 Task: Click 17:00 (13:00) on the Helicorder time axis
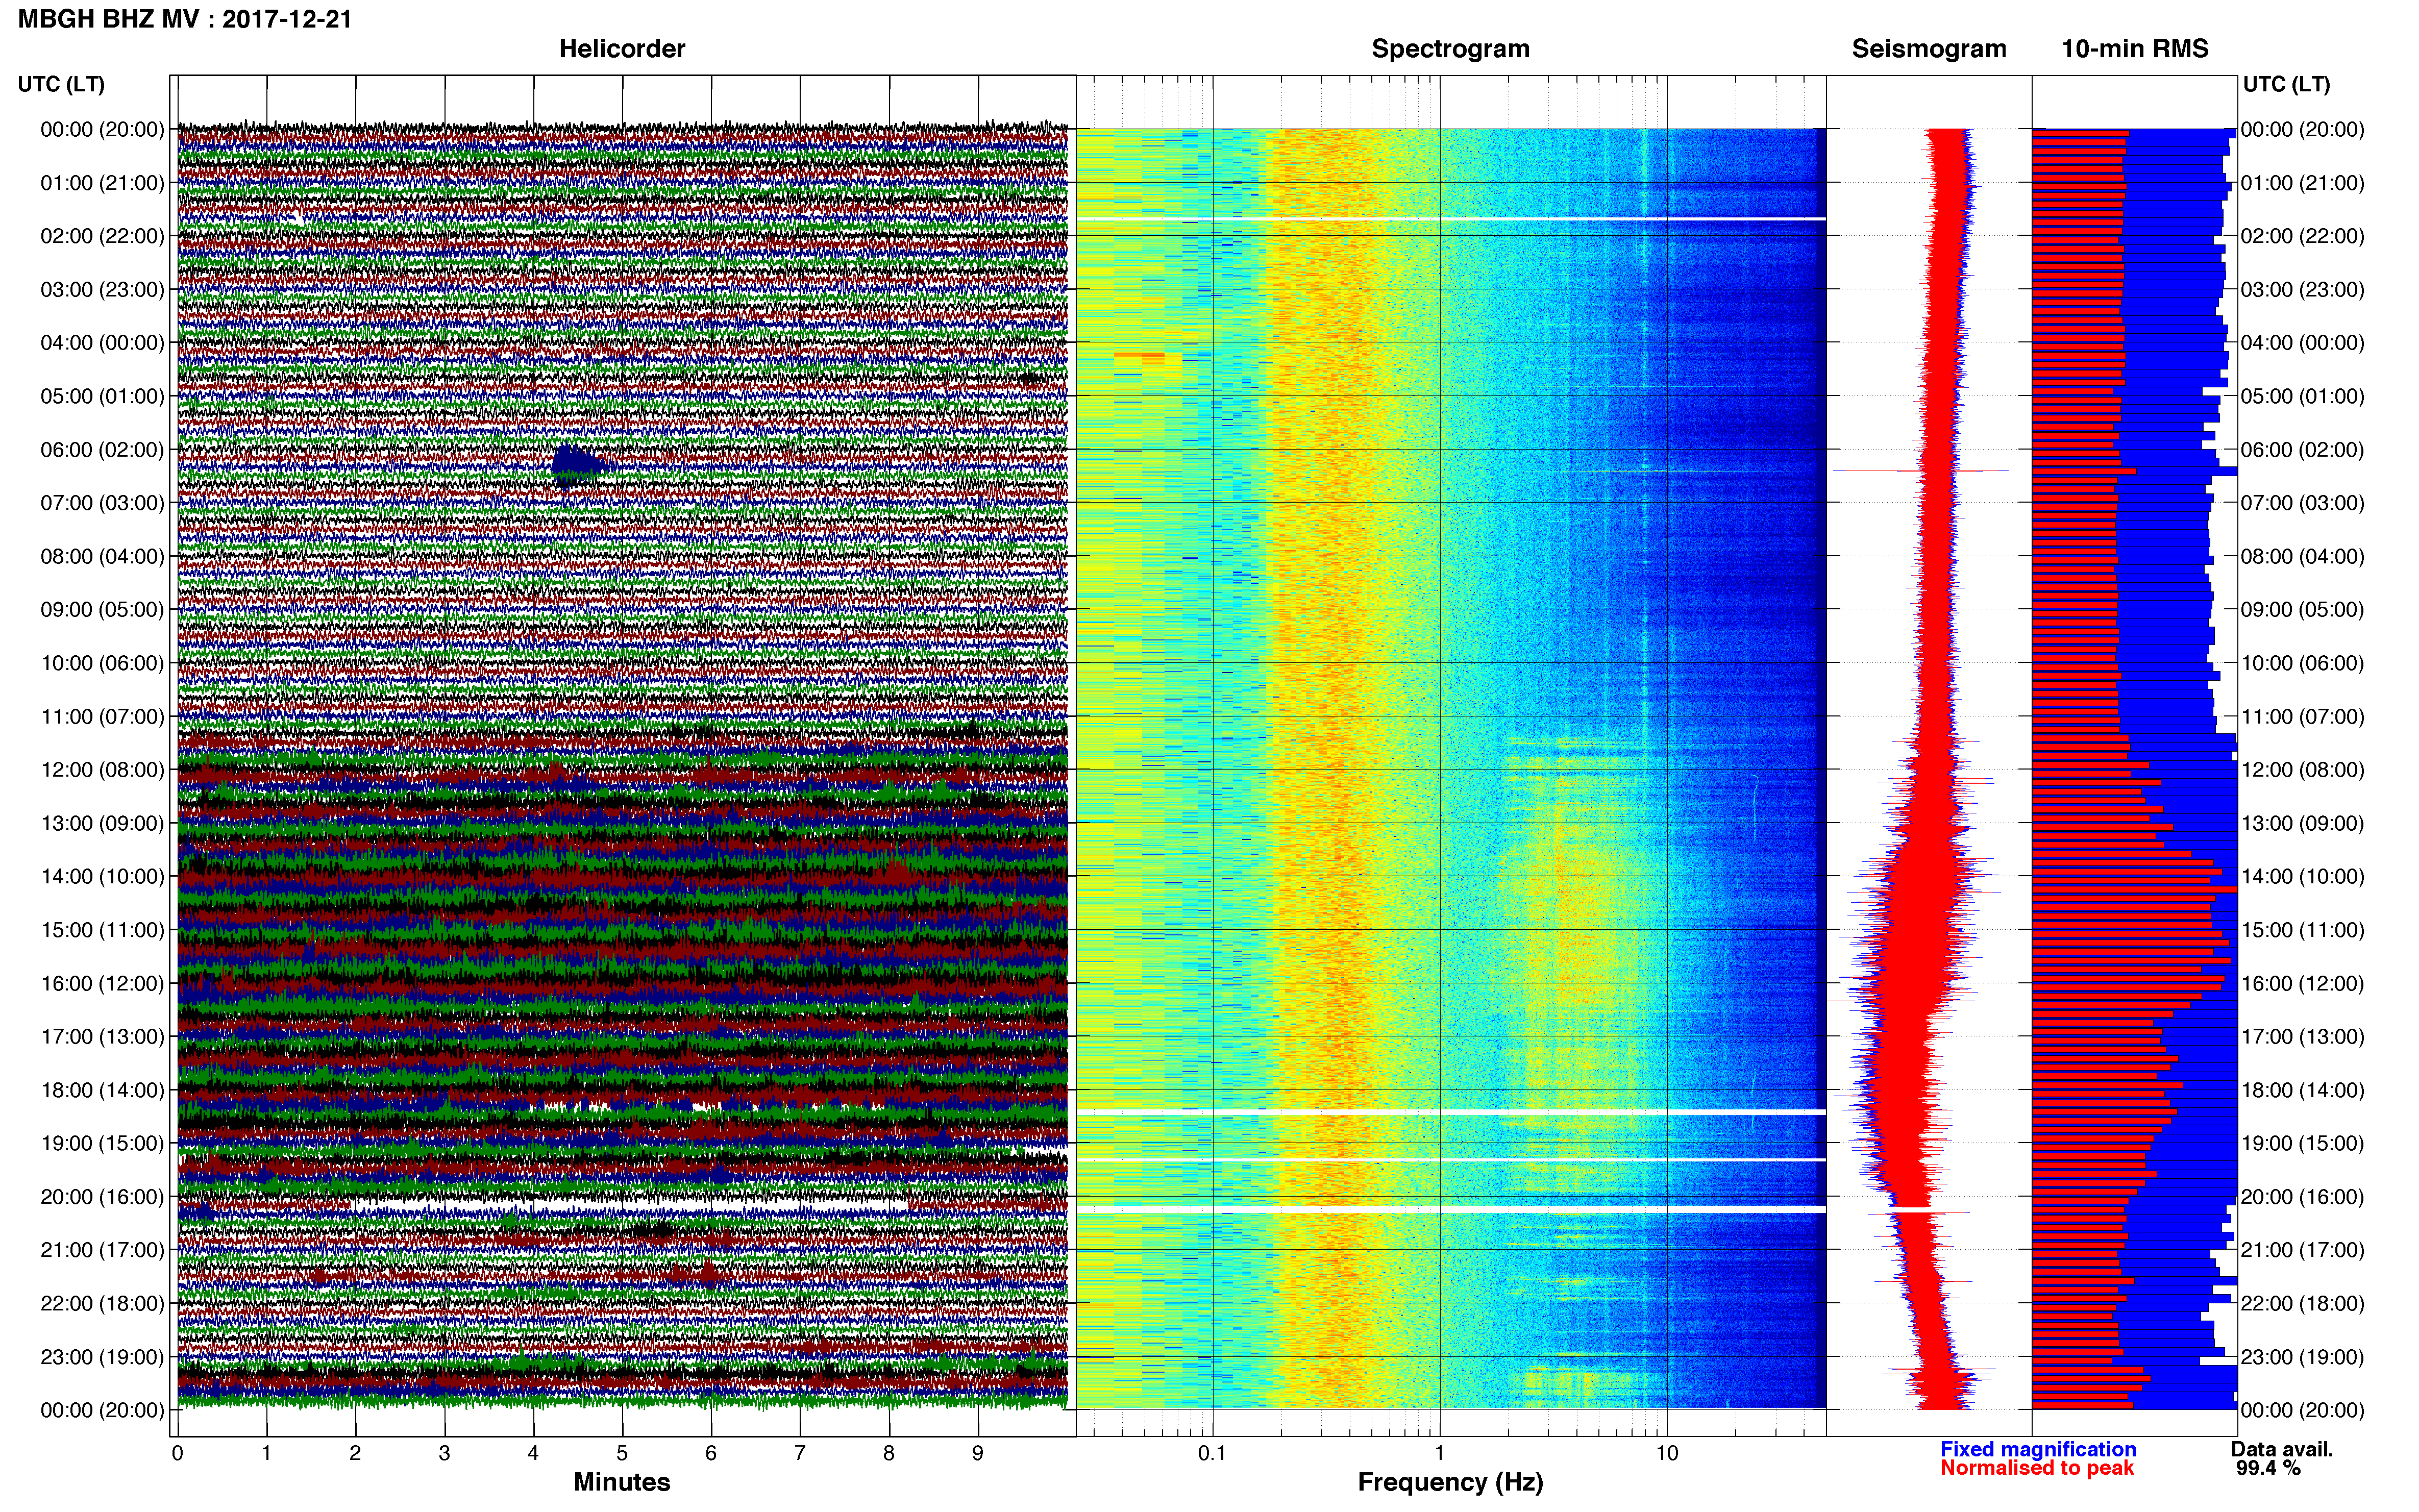pyautogui.click(x=102, y=1037)
